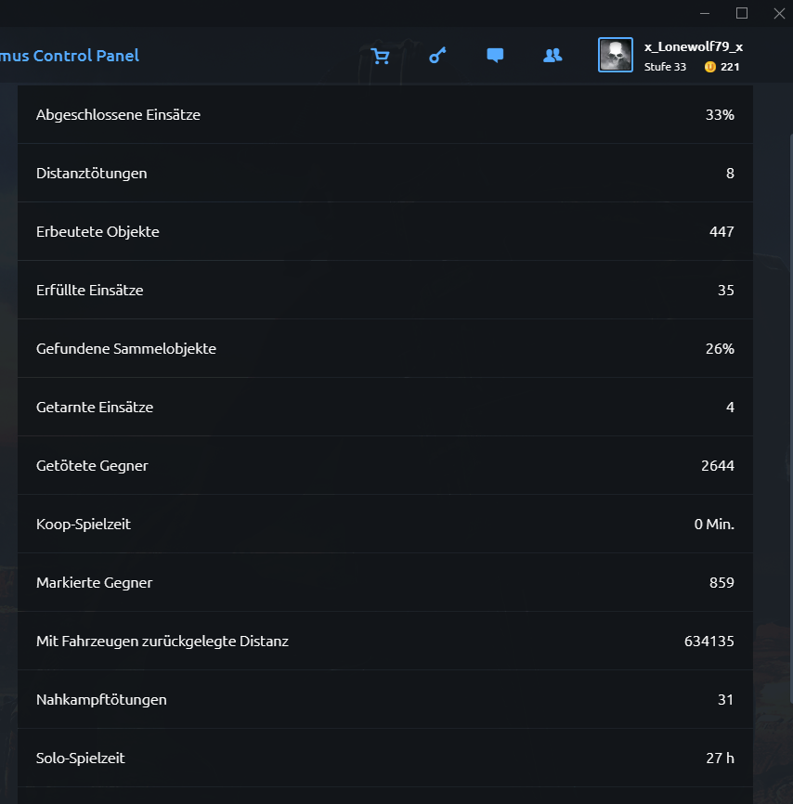Click the value 4 for Getarnte Einsätze

point(730,408)
